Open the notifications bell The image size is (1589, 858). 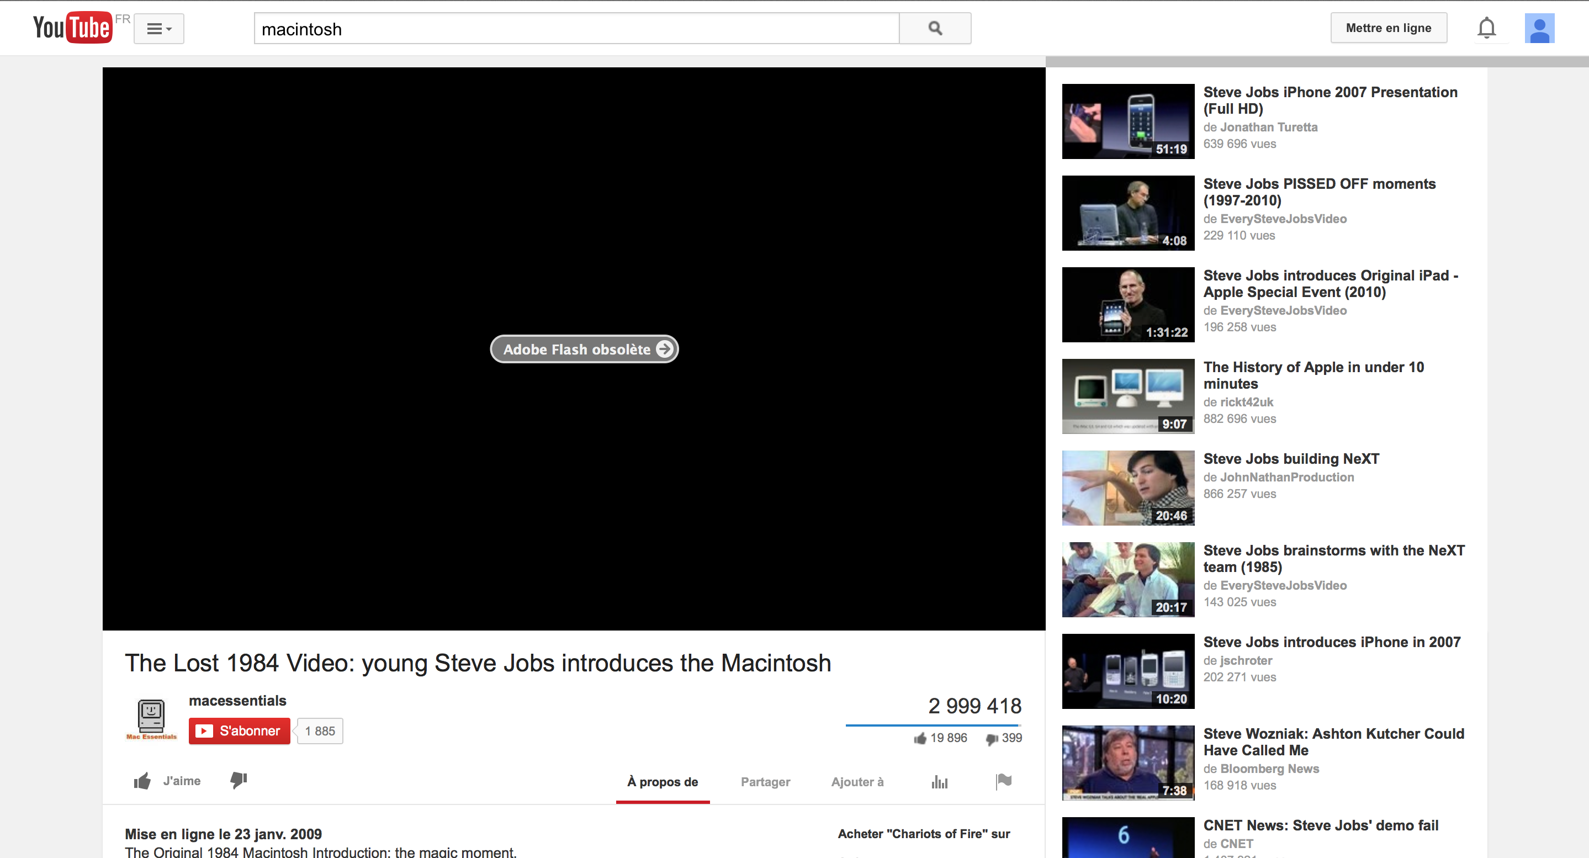point(1487,28)
